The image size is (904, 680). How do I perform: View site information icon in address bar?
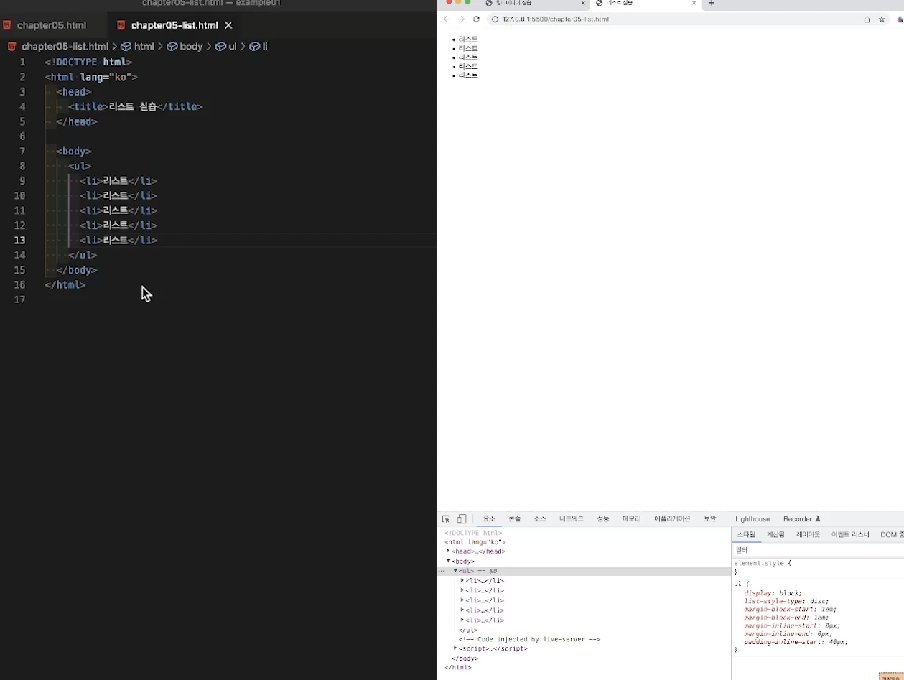(x=495, y=19)
